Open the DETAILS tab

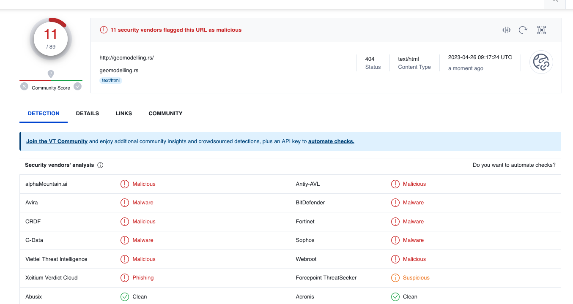pyautogui.click(x=88, y=114)
